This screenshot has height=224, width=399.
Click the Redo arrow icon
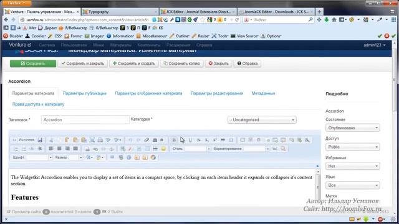[138, 140]
